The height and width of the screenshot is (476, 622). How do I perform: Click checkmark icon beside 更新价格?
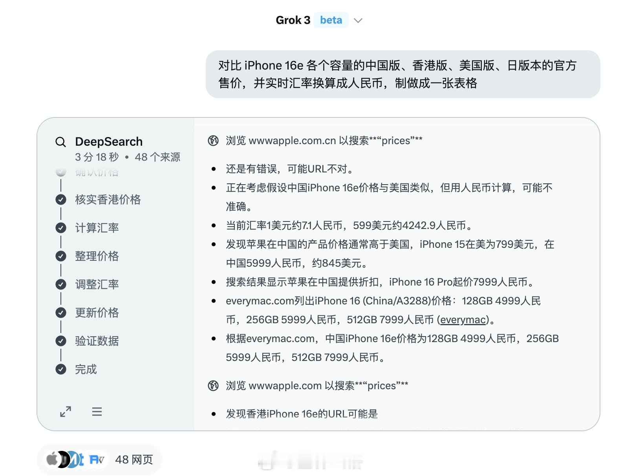click(x=61, y=313)
